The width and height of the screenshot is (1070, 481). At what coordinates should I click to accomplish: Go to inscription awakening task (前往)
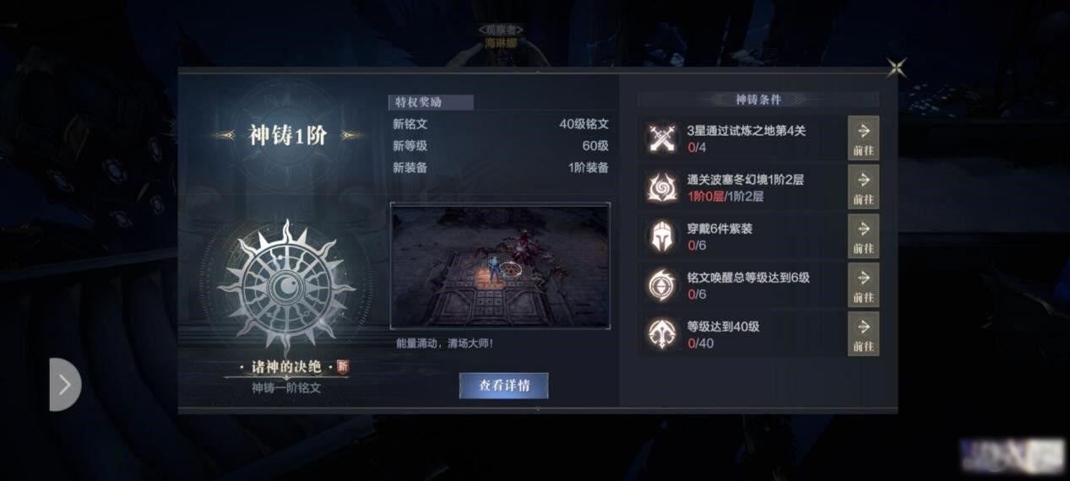point(863,284)
